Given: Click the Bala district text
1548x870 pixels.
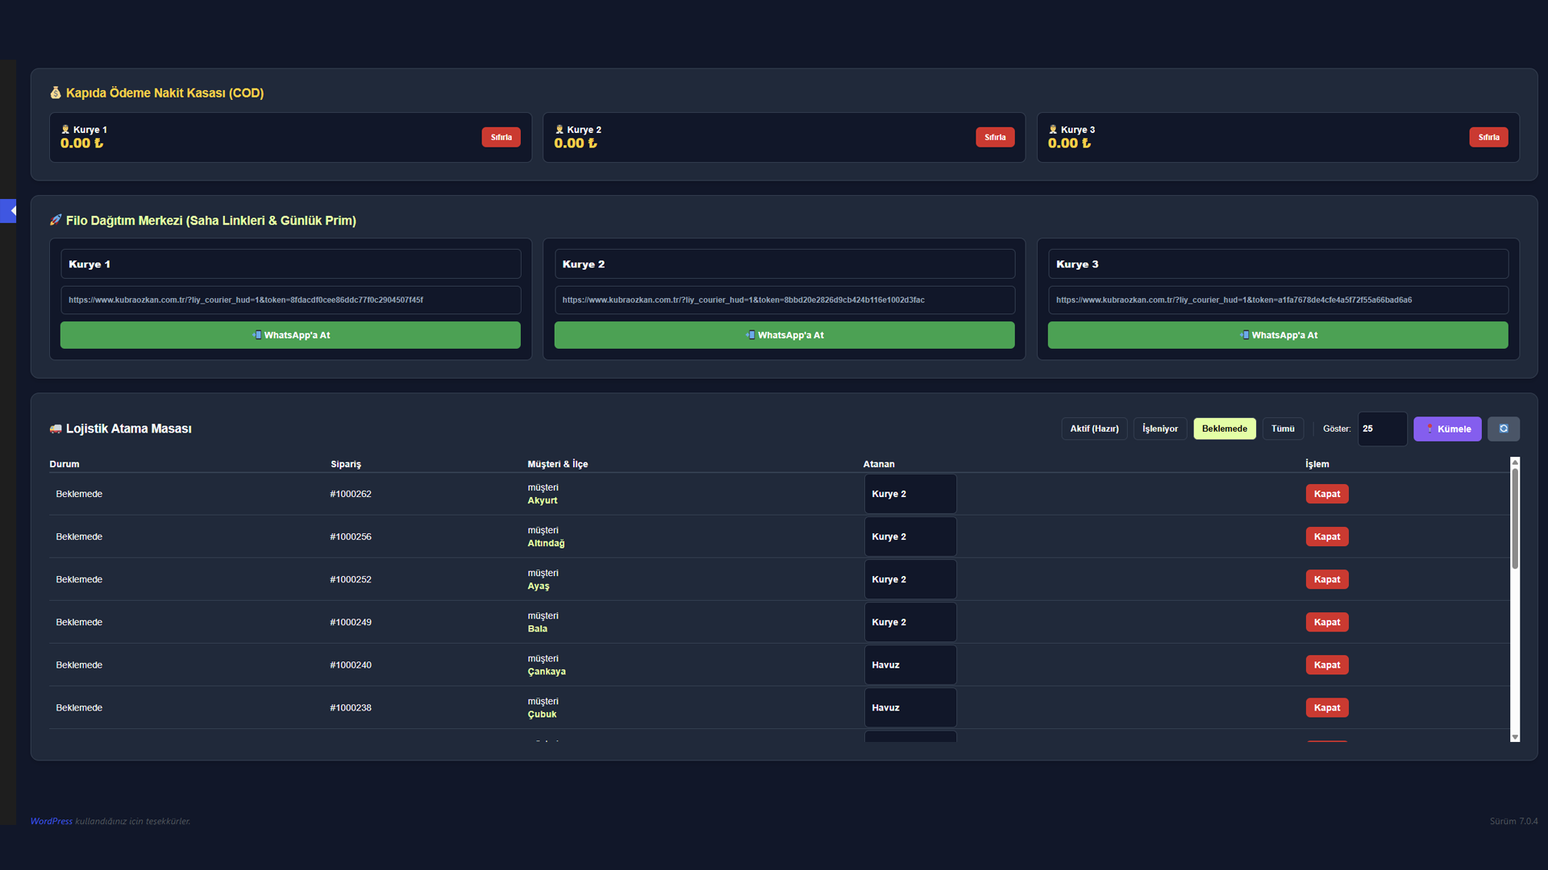Looking at the screenshot, I should tap(538, 628).
